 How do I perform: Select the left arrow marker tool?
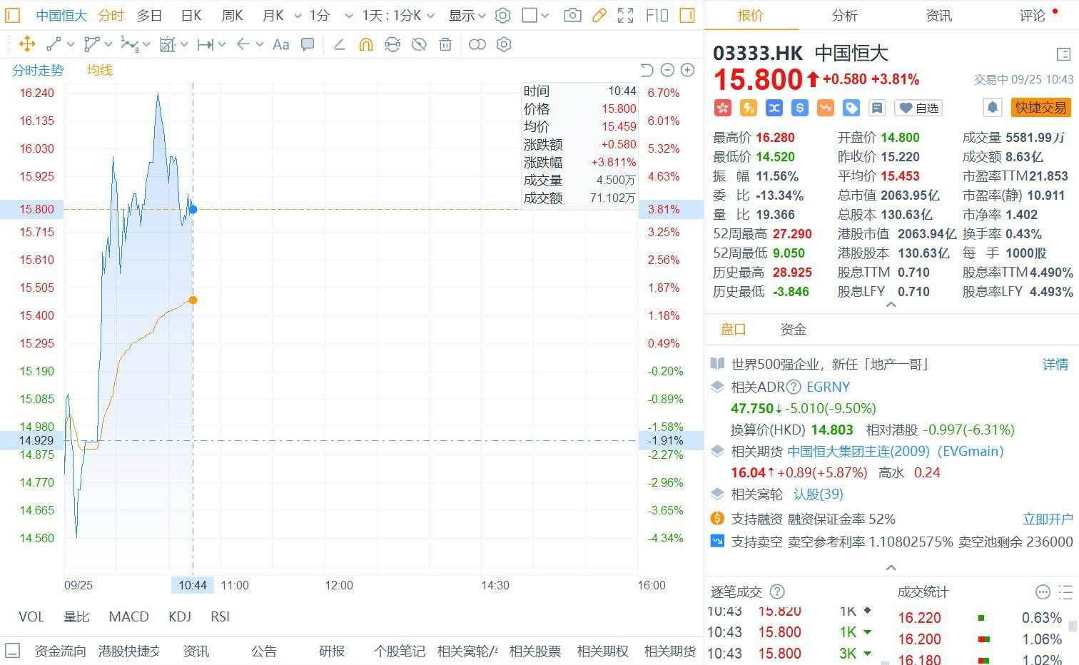point(243,44)
